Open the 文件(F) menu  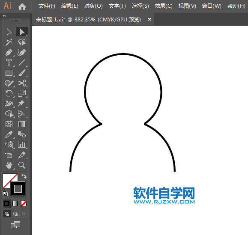(47, 6)
